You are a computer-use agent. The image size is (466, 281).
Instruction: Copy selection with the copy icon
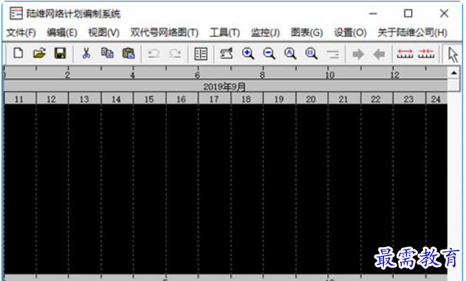tap(107, 54)
